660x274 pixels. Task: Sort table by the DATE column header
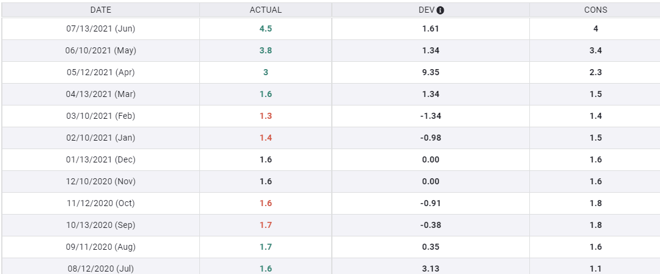[x=101, y=10]
